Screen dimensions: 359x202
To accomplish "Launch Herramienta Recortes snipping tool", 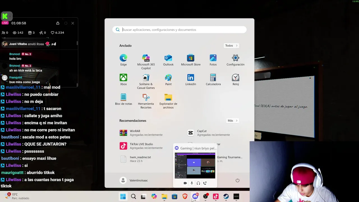I will [146, 101].
